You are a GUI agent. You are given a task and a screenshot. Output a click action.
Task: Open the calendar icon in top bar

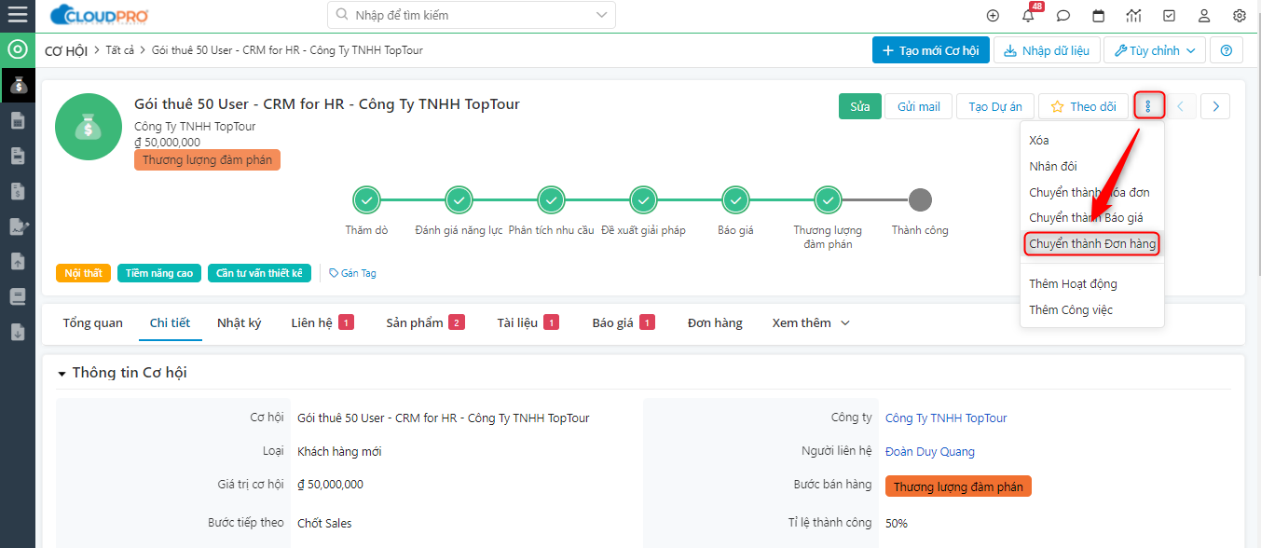pos(1099,16)
